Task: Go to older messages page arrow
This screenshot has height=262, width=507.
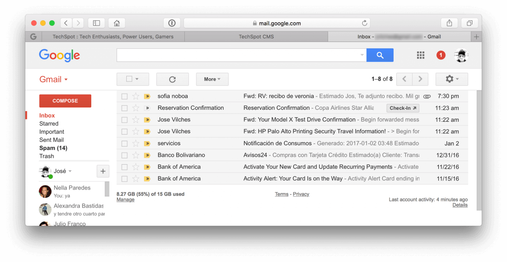Action: [420, 79]
